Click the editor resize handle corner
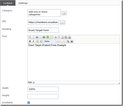The height and width of the screenshot is (106, 123). pyautogui.click(x=119, y=83)
